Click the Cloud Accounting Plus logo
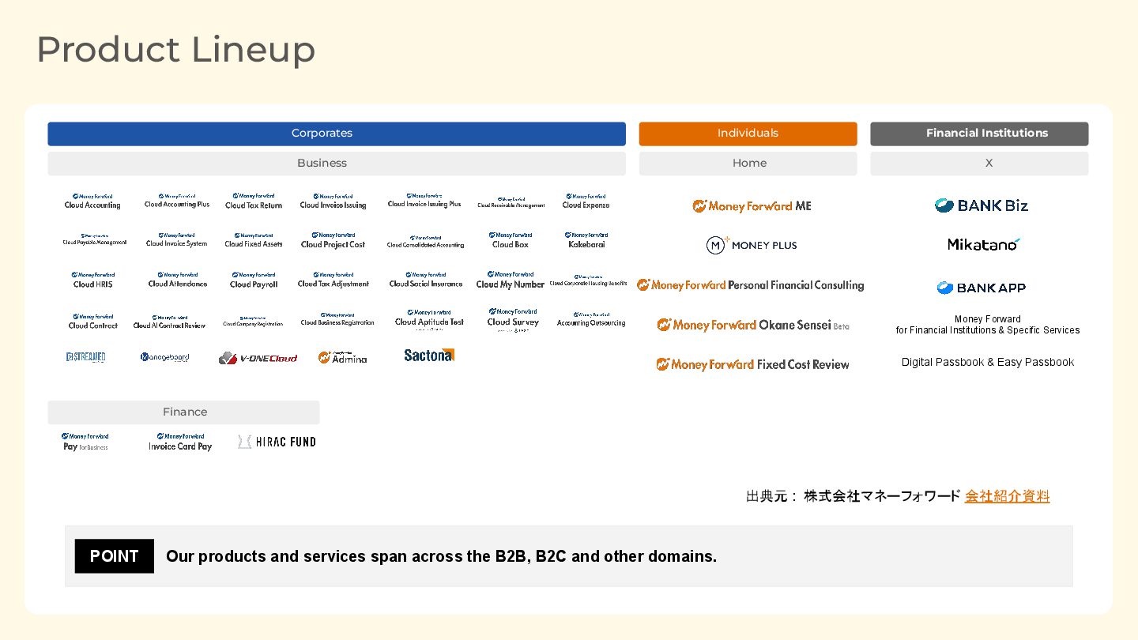Viewport: 1138px width, 640px height. click(177, 201)
